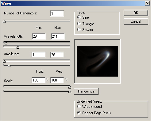
Task: Click the Wavelength Max field showing 211
Action: point(58,36)
